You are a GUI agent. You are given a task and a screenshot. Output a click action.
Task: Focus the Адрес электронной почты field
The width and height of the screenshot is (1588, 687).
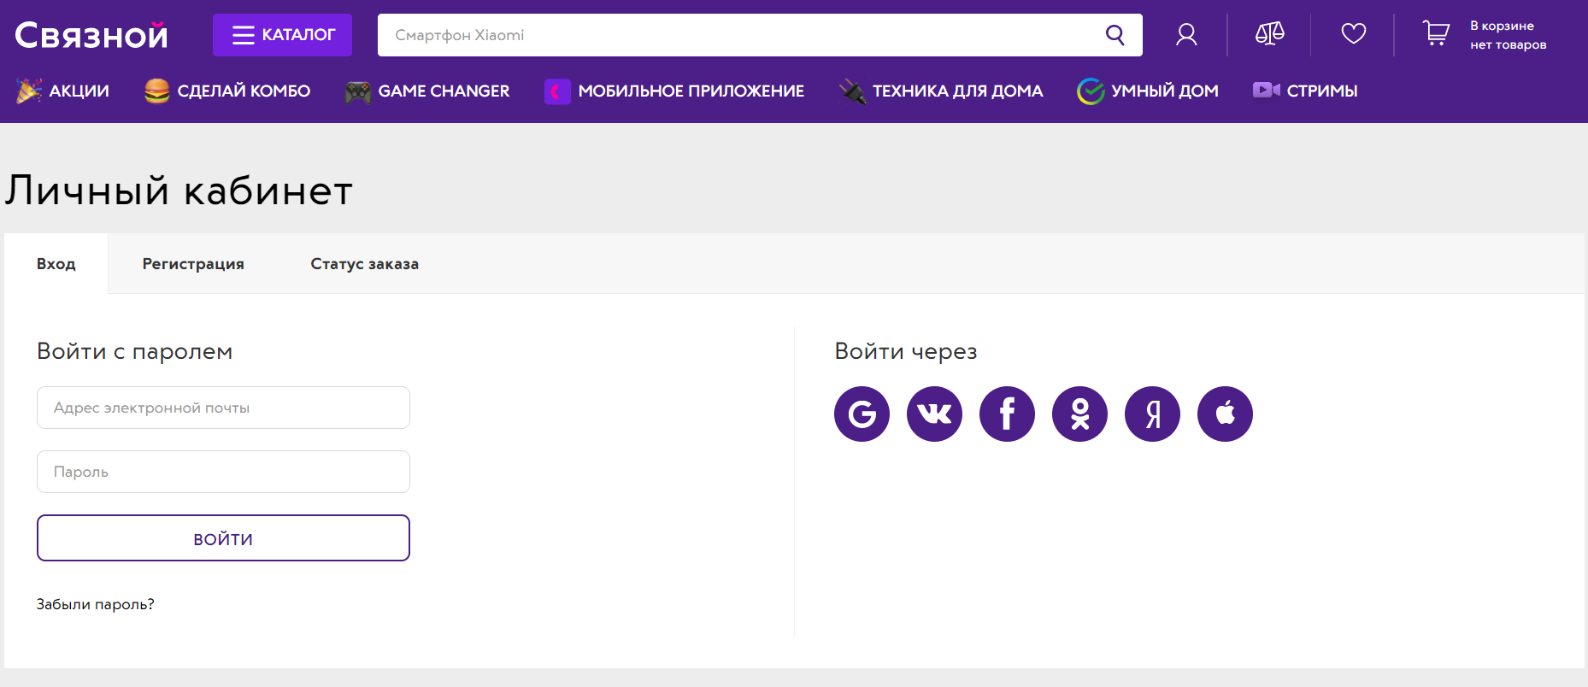pyautogui.click(x=223, y=408)
